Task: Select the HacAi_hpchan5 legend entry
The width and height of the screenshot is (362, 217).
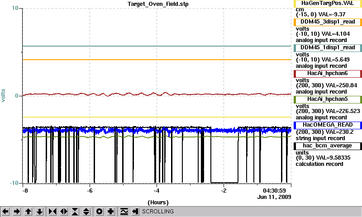Action: click(x=328, y=99)
